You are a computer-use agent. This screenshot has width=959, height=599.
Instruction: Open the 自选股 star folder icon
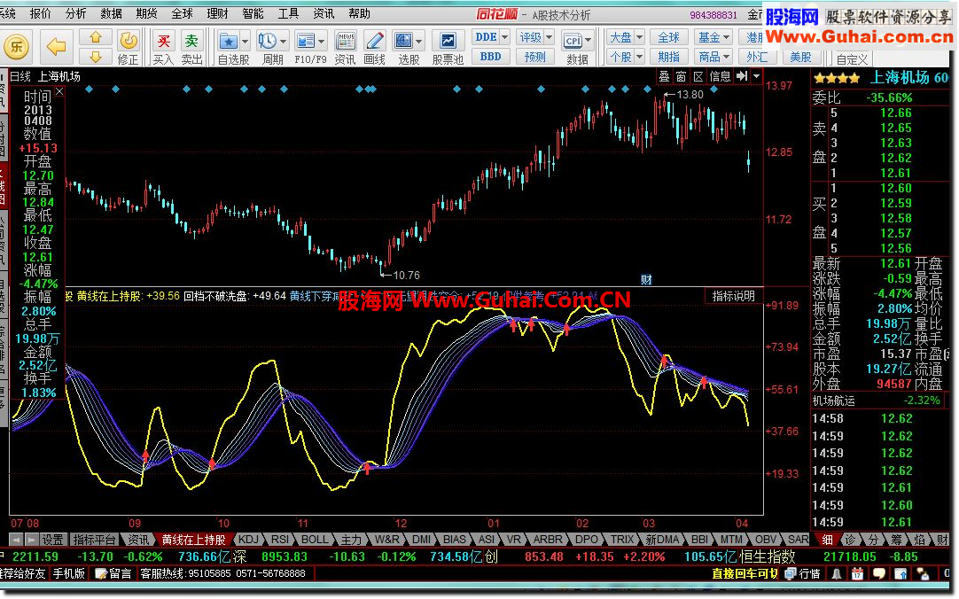coord(228,42)
